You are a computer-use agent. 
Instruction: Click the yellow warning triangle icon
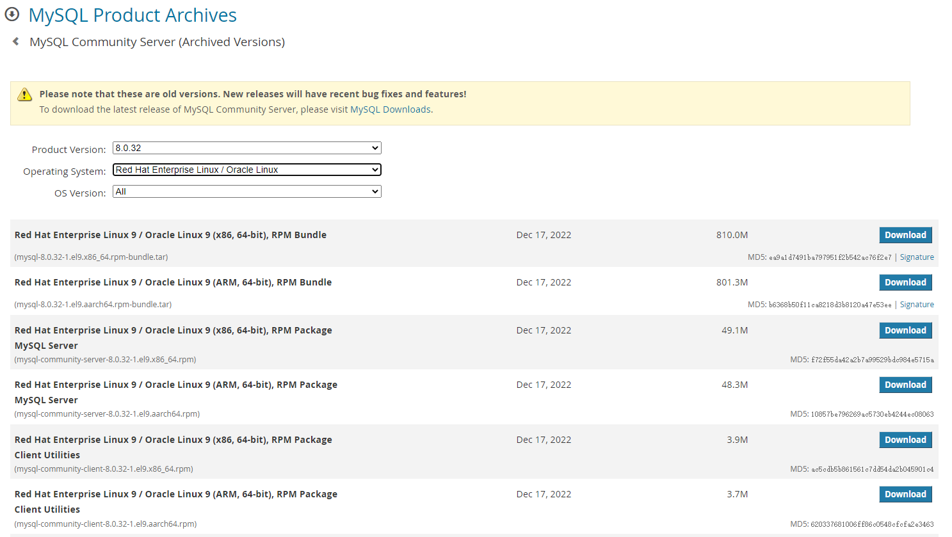24,95
